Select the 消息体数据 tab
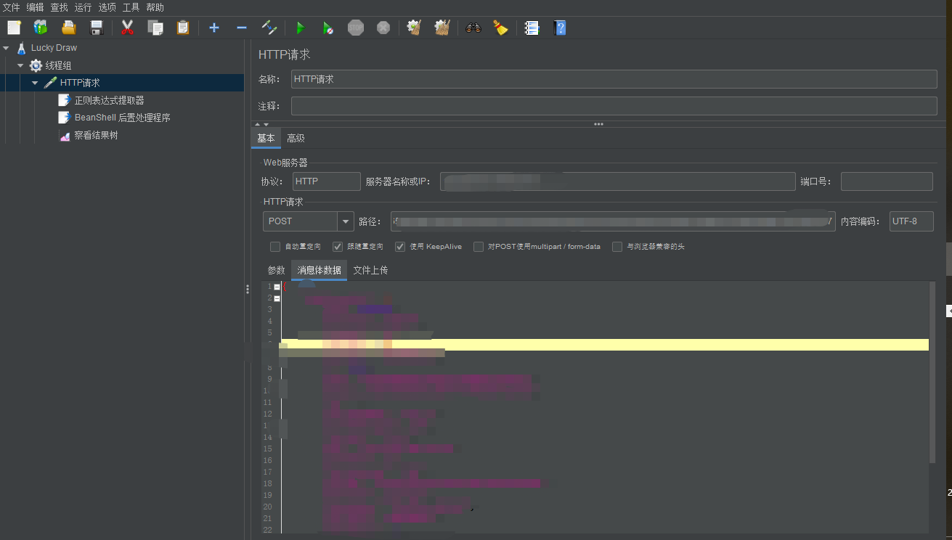952x540 pixels. point(319,270)
